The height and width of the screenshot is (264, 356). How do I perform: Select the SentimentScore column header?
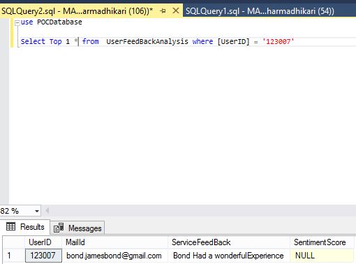(322, 242)
